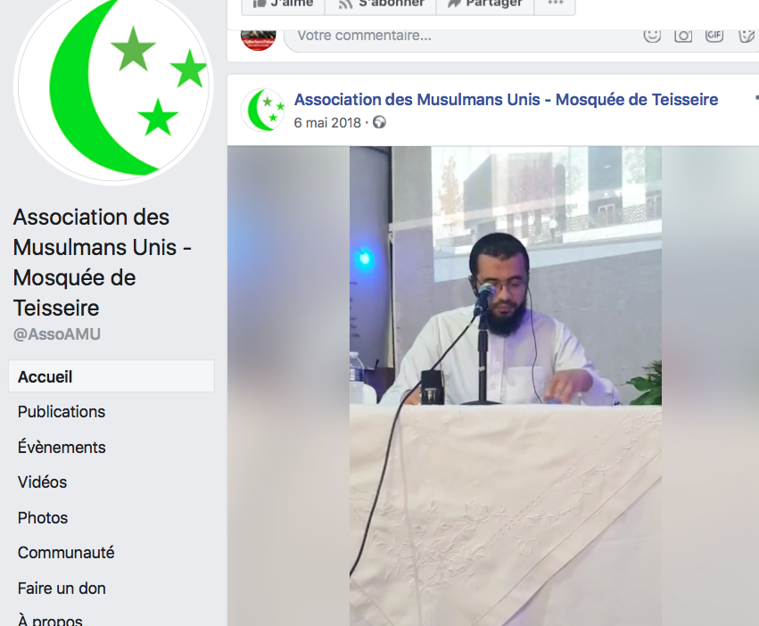Click the small crescent avatar on the post
Viewport: 759px width, 626px height.
(263, 110)
